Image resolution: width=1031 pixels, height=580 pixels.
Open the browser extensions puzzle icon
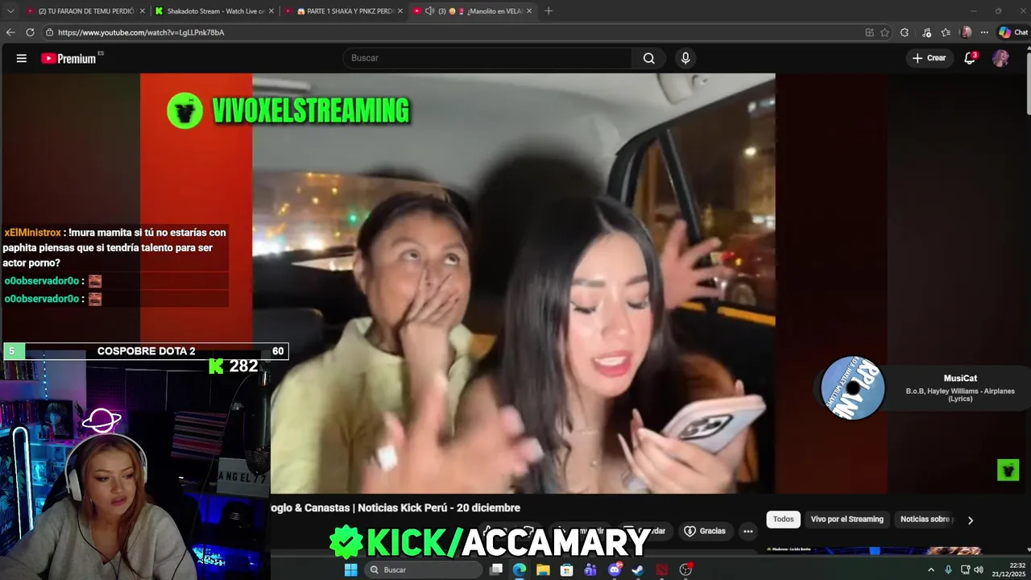click(x=905, y=32)
